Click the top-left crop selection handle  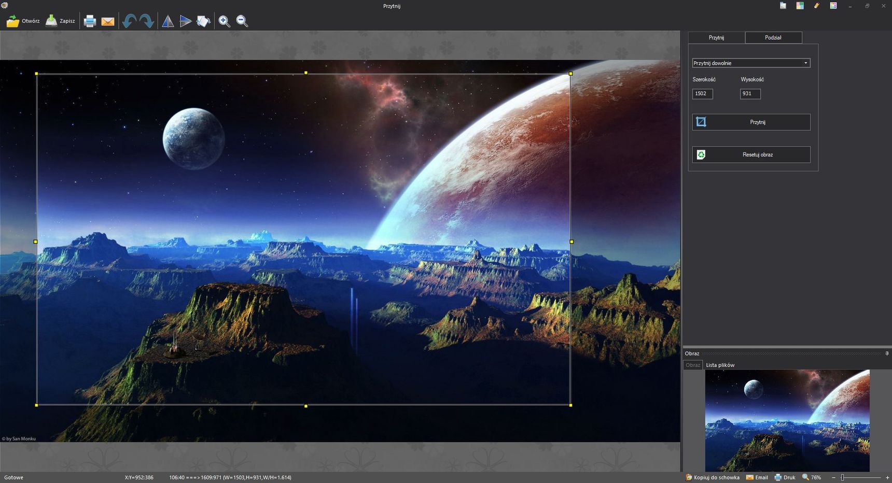click(x=36, y=74)
